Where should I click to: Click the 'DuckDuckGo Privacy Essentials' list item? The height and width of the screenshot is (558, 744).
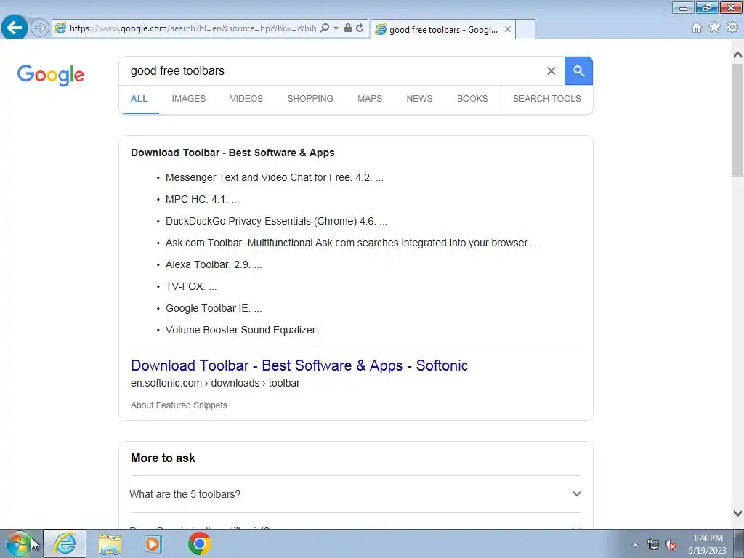coord(276,221)
